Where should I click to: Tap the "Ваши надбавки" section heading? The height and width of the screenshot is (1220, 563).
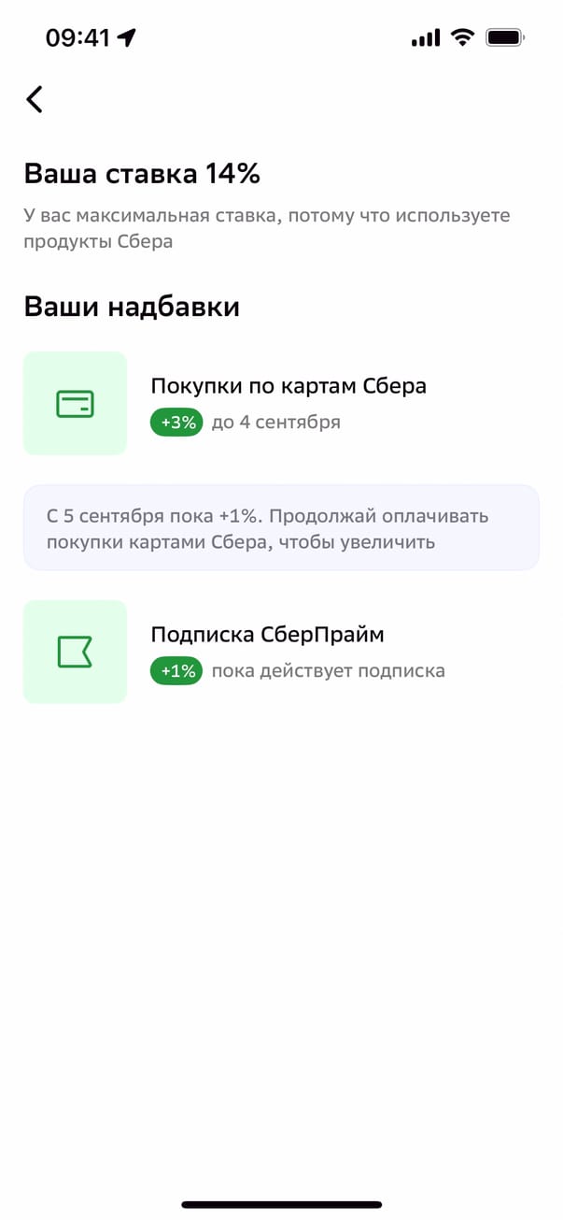[x=132, y=307]
